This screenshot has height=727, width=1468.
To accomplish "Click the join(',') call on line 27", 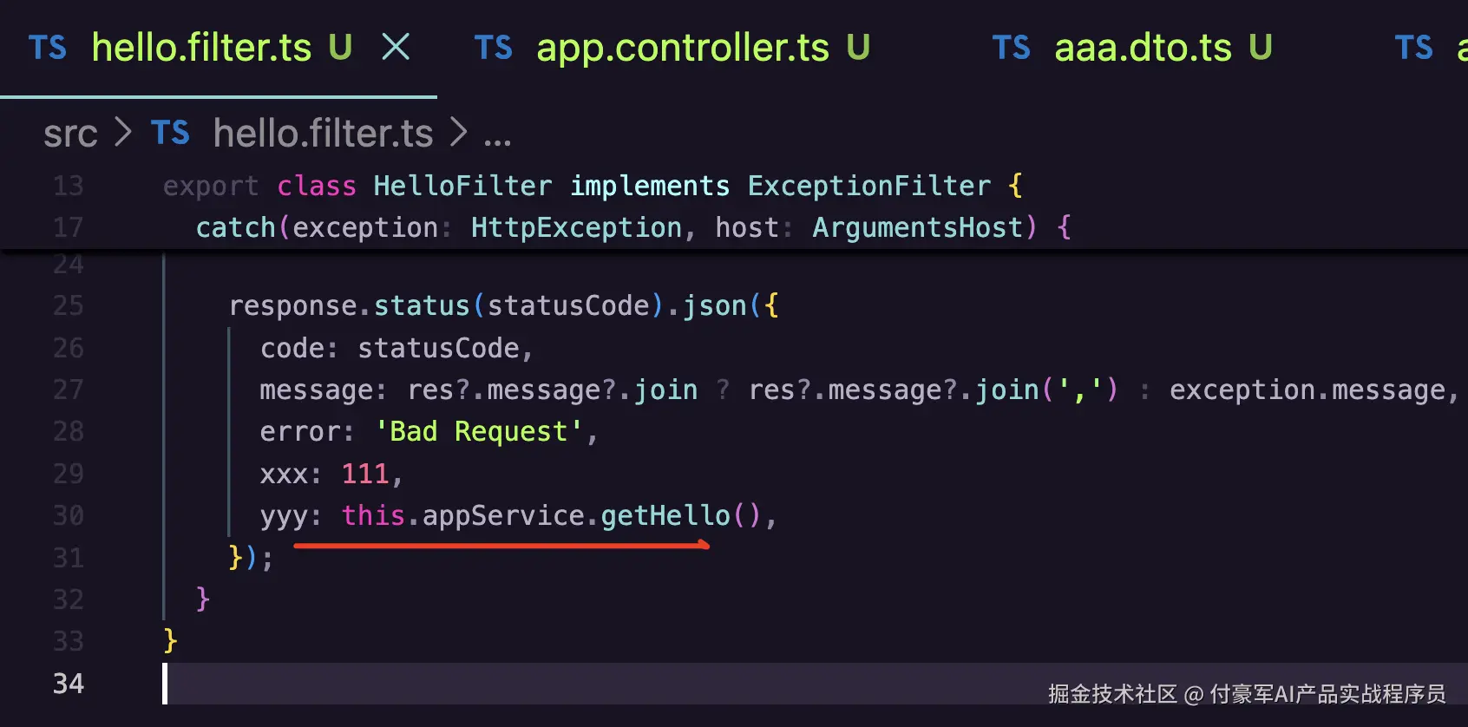I will (1046, 390).
